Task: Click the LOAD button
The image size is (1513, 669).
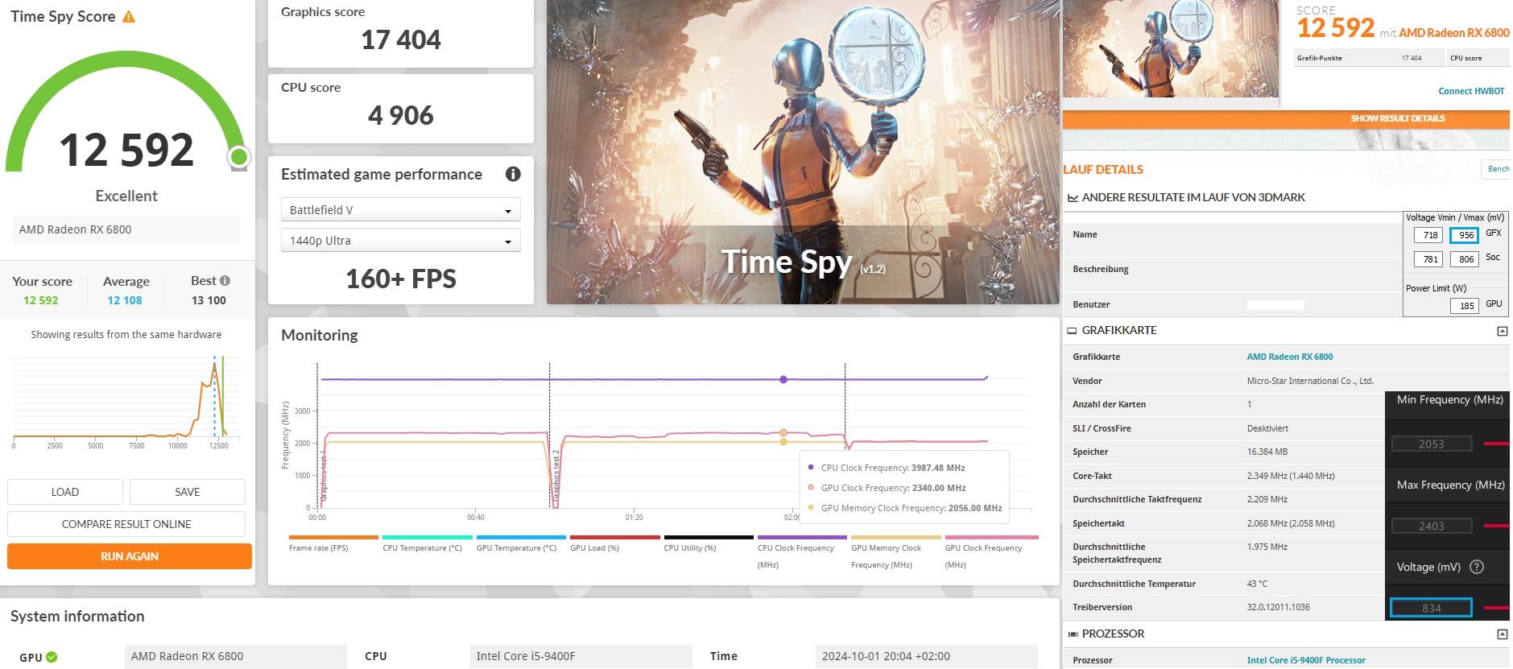Action: (65, 492)
